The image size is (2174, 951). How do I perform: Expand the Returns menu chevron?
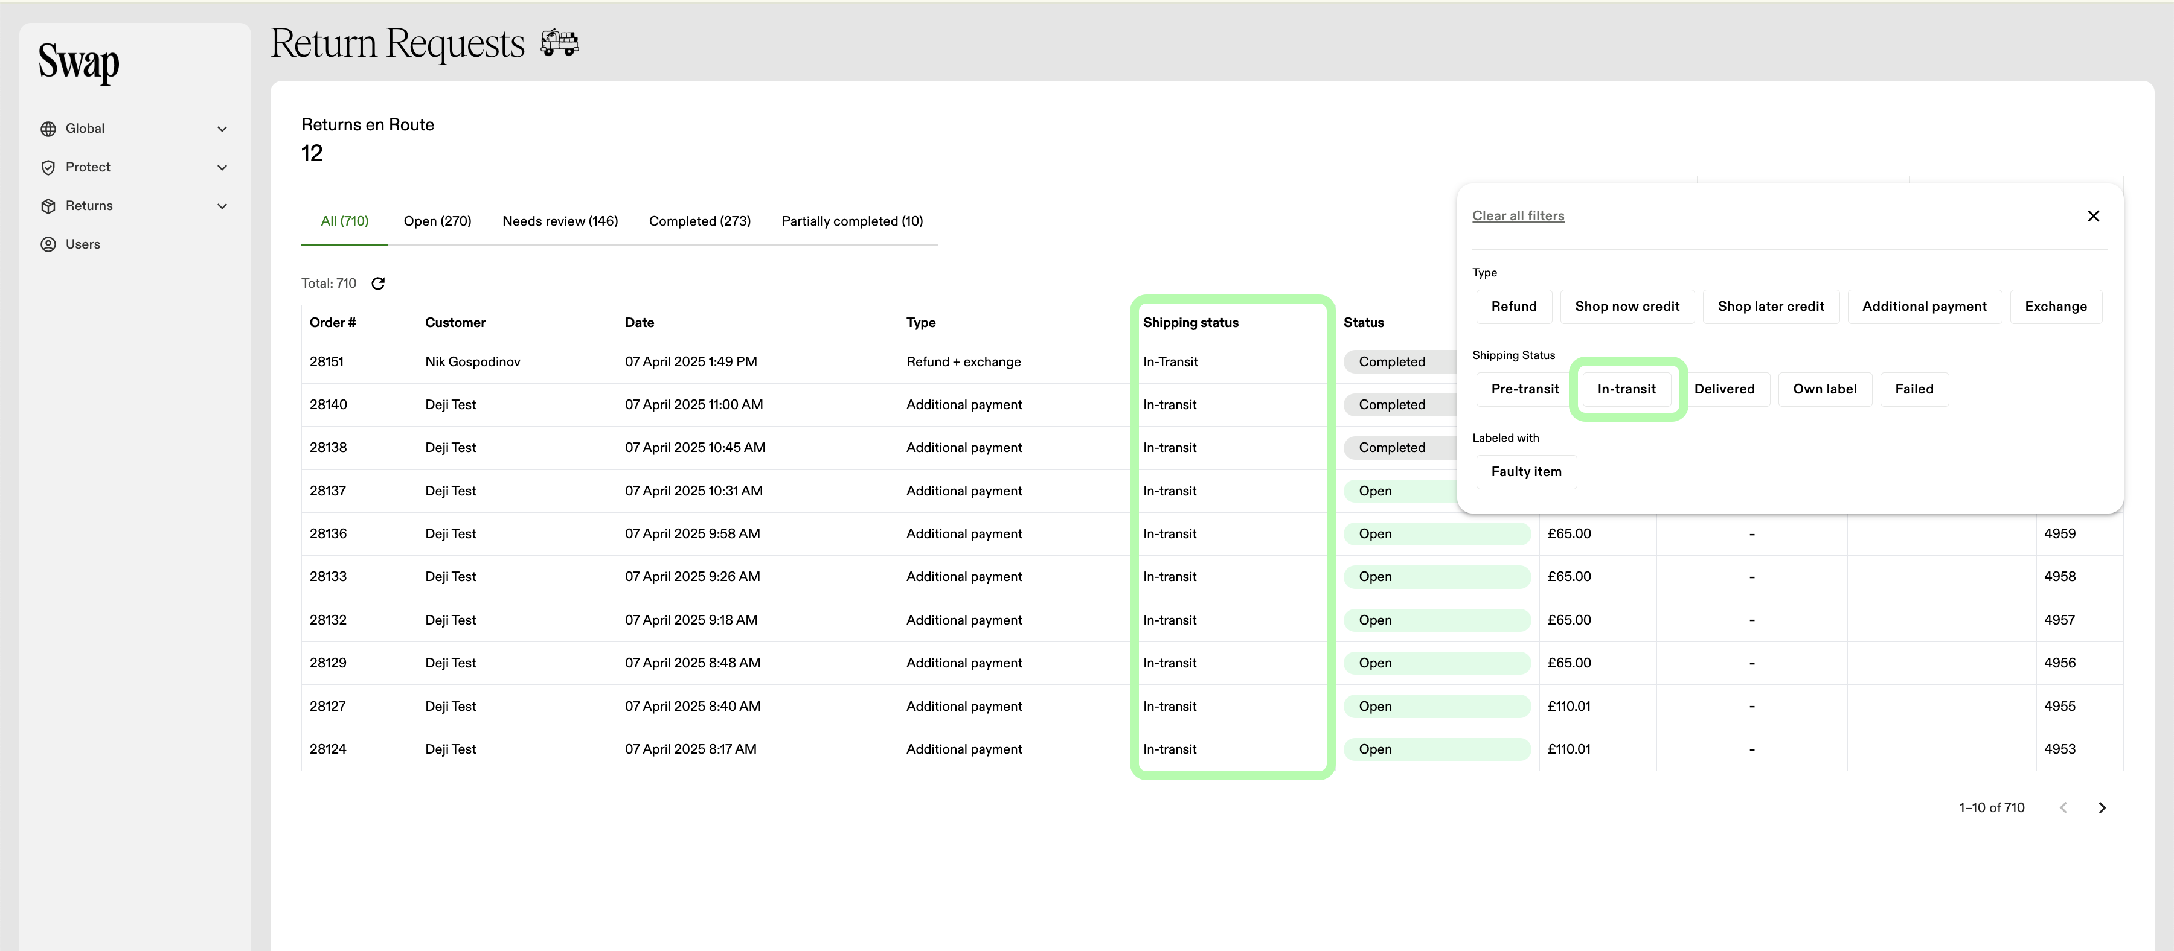(x=222, y=206)
